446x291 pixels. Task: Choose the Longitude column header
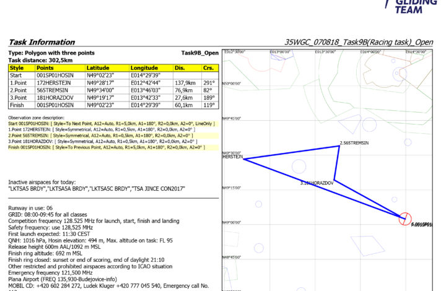145,67
